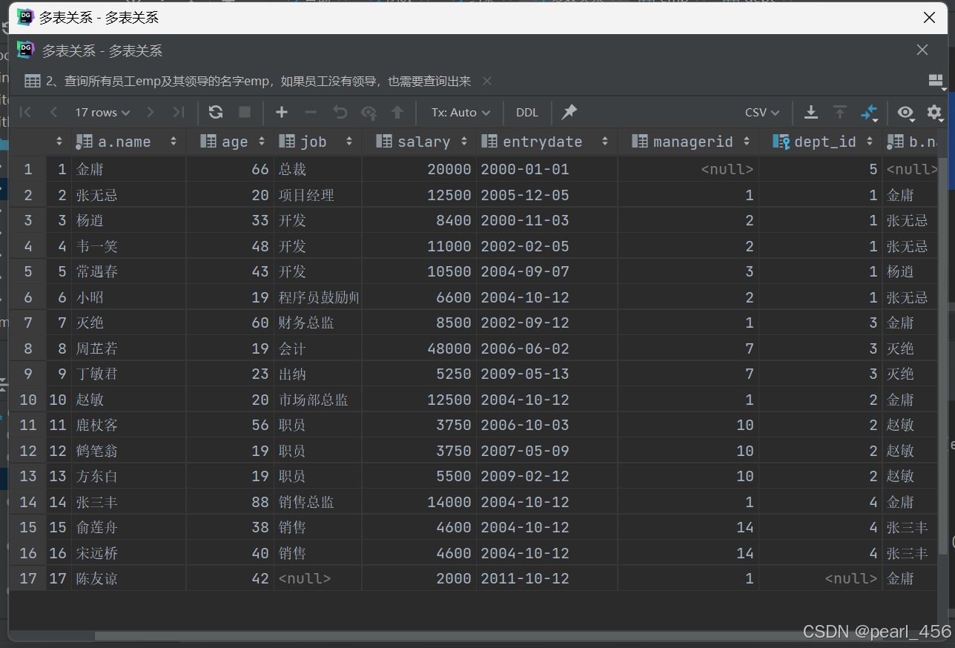This screenshot has width=955, height=648.
Task: Open the view options eye icon
Action: click(x=905, y=113)
